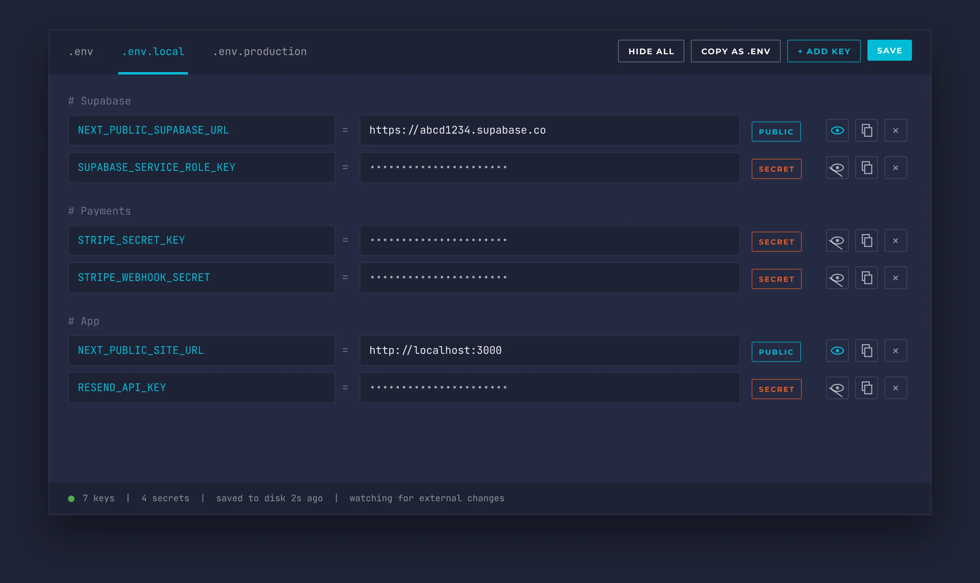980x583 pixels.
Task: Copy the NEXT_PUBLIC_SITE_URL value
Action: (x=866, y=351)
